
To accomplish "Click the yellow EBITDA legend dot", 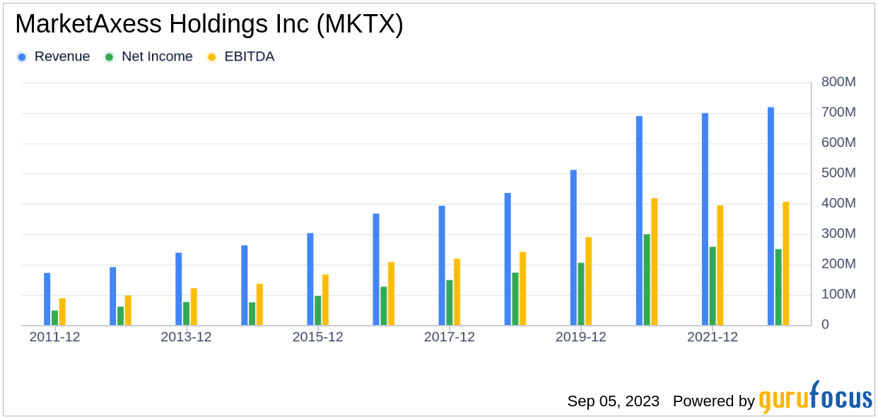I will coord(211,57).
